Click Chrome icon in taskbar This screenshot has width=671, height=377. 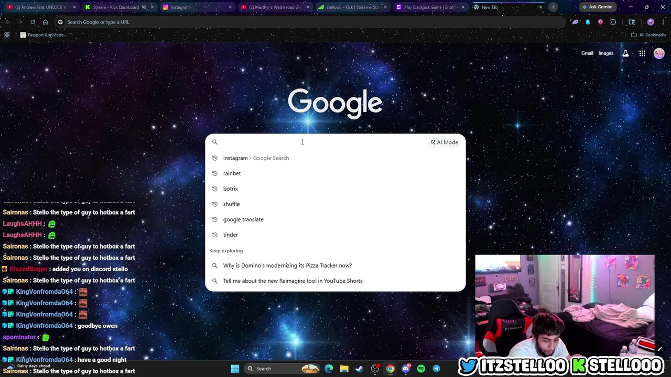pyautogui.click(x=390, y=369)
